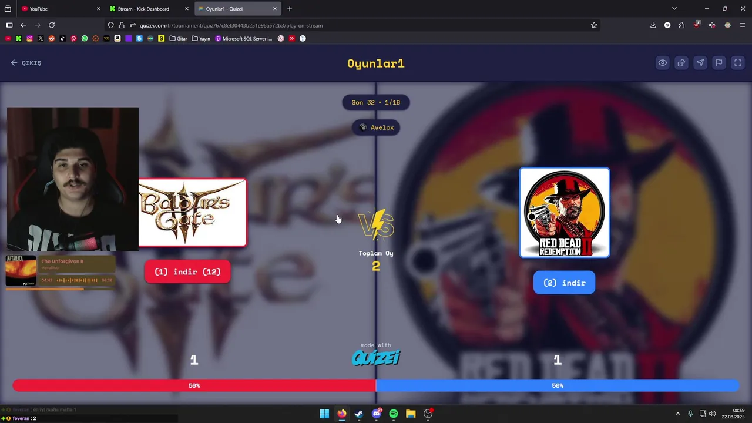Expand the Yayın bookmarks folder
Viewport: 752px width, 423px height.
[201, 39]
